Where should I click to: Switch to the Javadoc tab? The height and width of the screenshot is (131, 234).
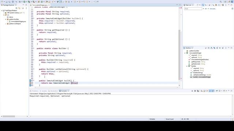tap(44, 91)
